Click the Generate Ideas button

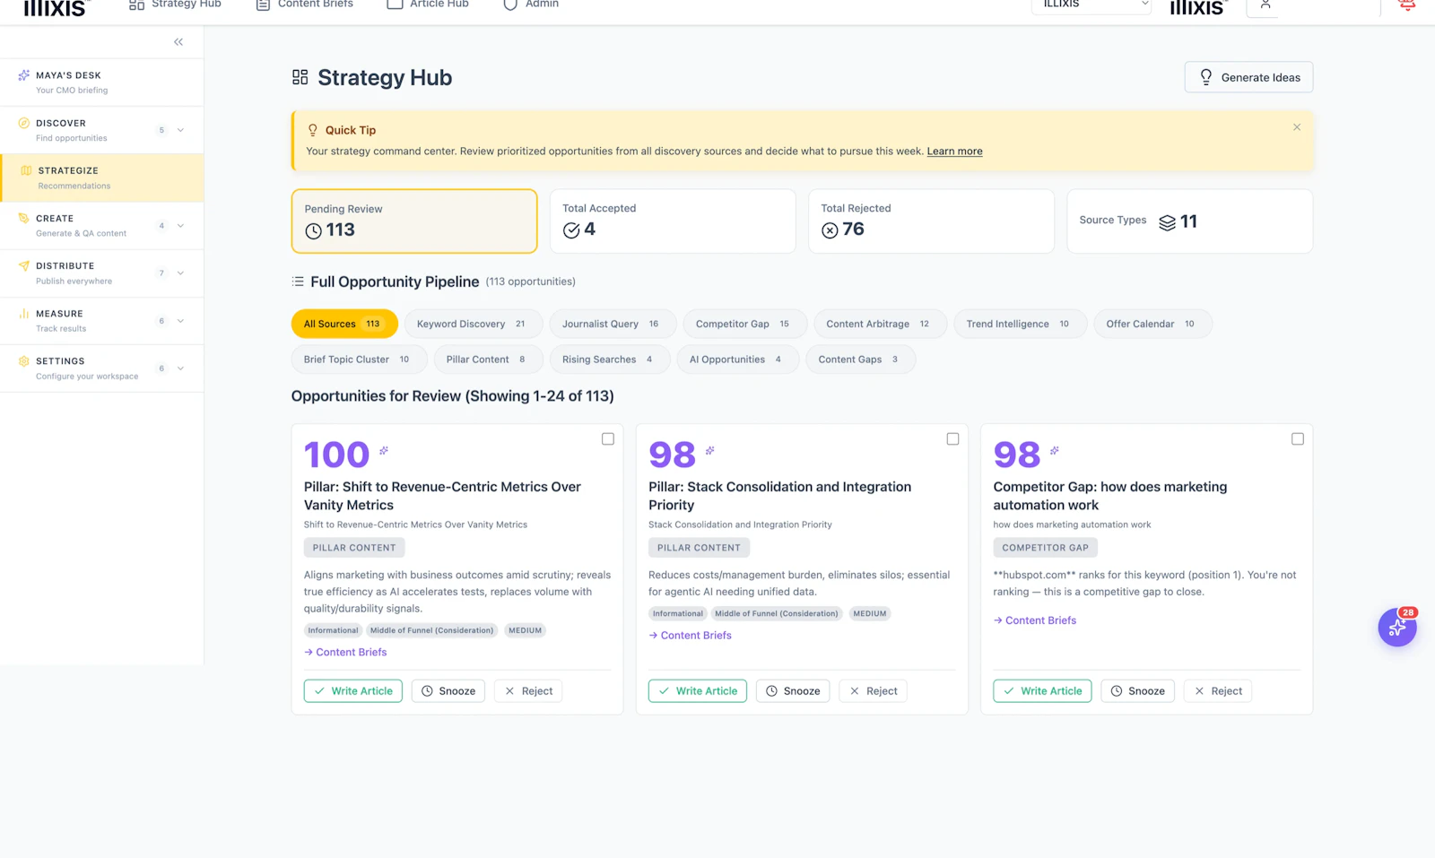tap(1248, 77)
